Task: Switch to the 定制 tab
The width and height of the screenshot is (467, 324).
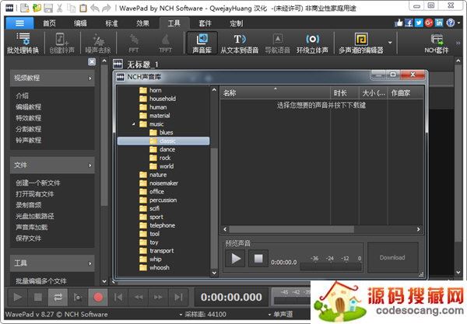Action: [x=236, y=23]
